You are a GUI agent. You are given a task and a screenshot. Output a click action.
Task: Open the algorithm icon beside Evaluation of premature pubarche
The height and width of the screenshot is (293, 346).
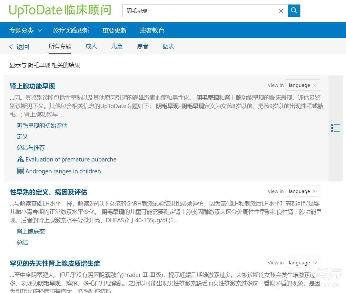tap(21, 159)
